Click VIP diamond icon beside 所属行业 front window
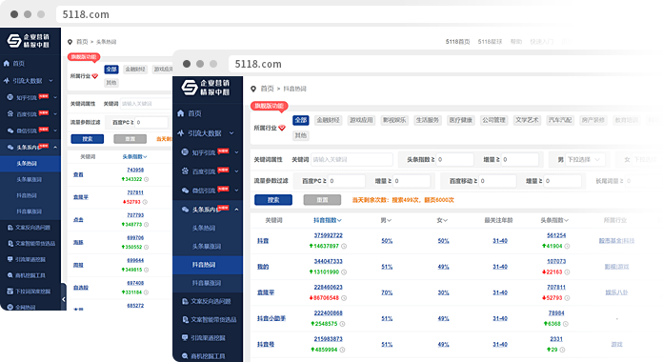 (x=282, y=128)
